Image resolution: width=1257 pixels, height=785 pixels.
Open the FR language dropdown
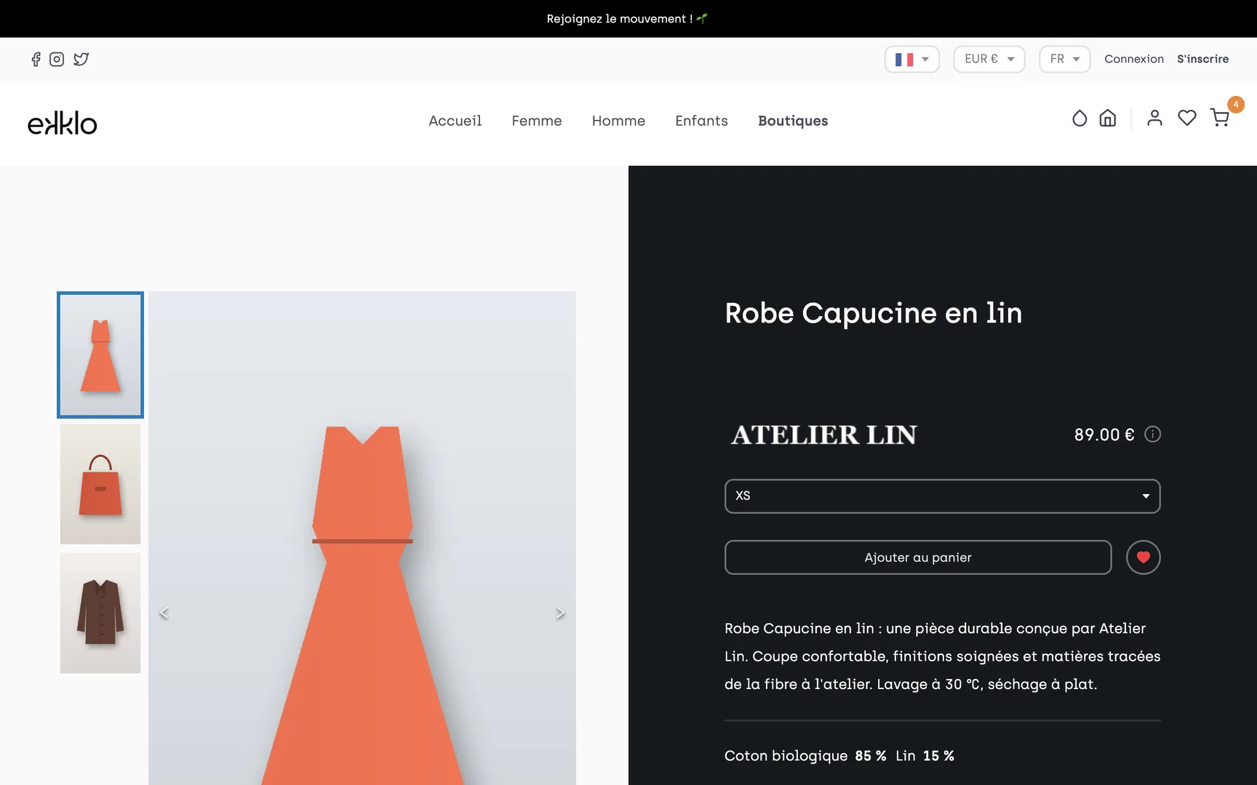[1065, 59]
